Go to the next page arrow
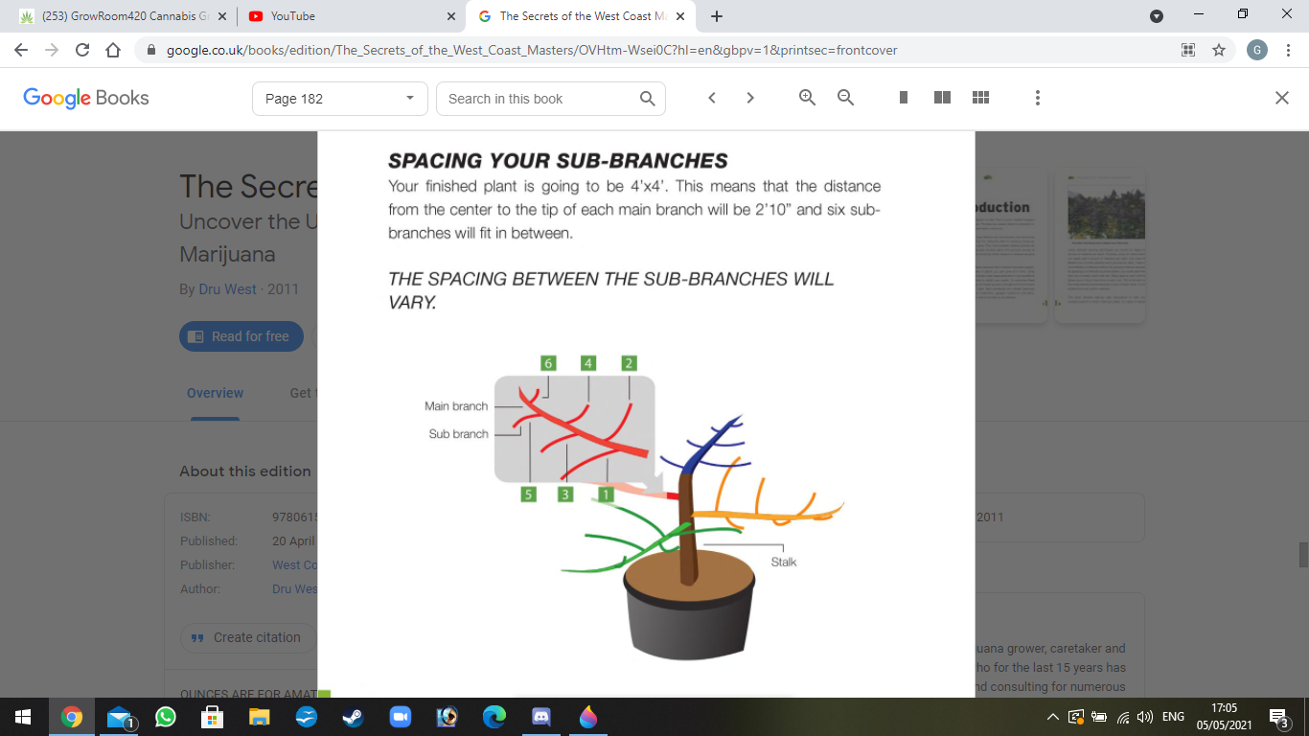1309x736 pixels. (x=750, y=98)
